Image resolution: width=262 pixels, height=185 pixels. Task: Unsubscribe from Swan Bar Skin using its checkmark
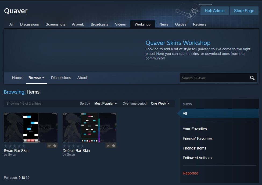[x=49, y=145]
